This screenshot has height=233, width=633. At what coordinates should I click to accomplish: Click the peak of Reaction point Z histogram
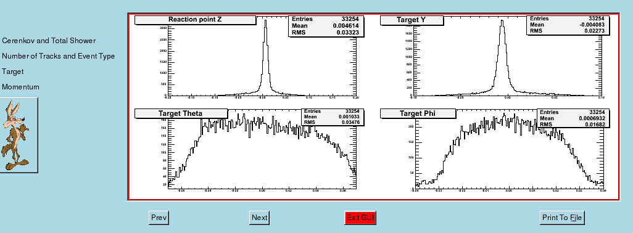[x=265, y=21]
